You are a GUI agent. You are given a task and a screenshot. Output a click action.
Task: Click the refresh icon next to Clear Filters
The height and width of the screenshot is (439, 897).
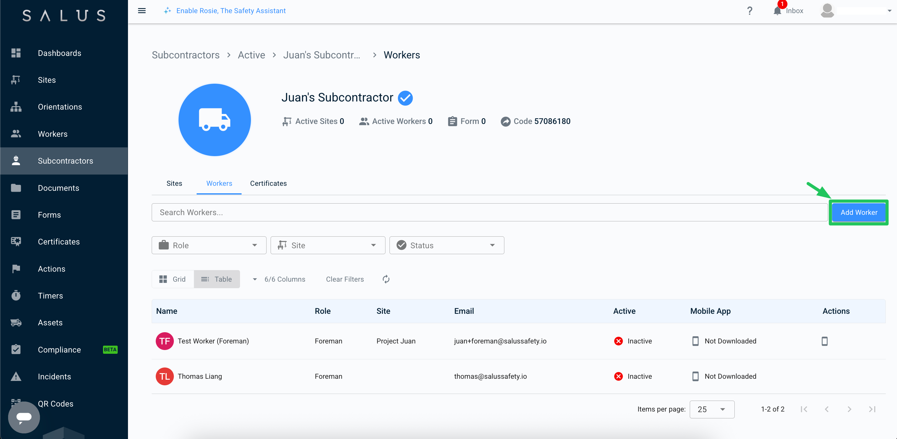click(x=386, y=279)
